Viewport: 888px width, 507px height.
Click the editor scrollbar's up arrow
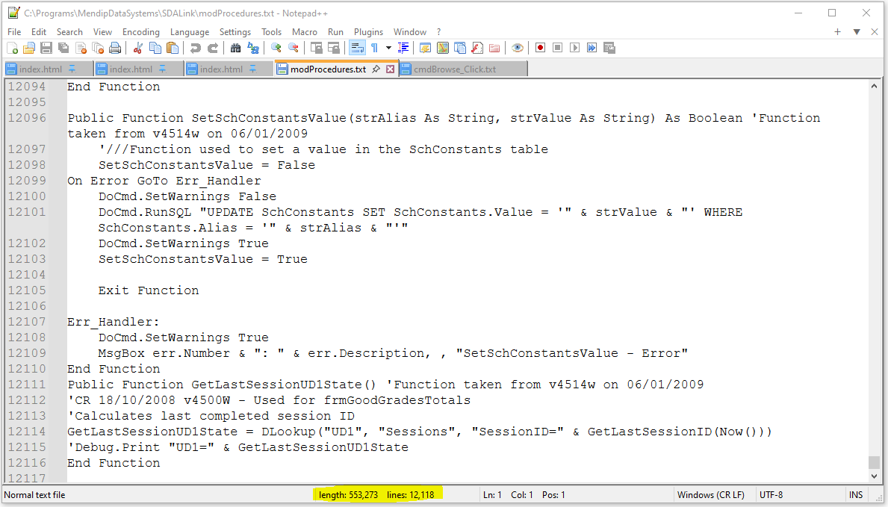874,86
